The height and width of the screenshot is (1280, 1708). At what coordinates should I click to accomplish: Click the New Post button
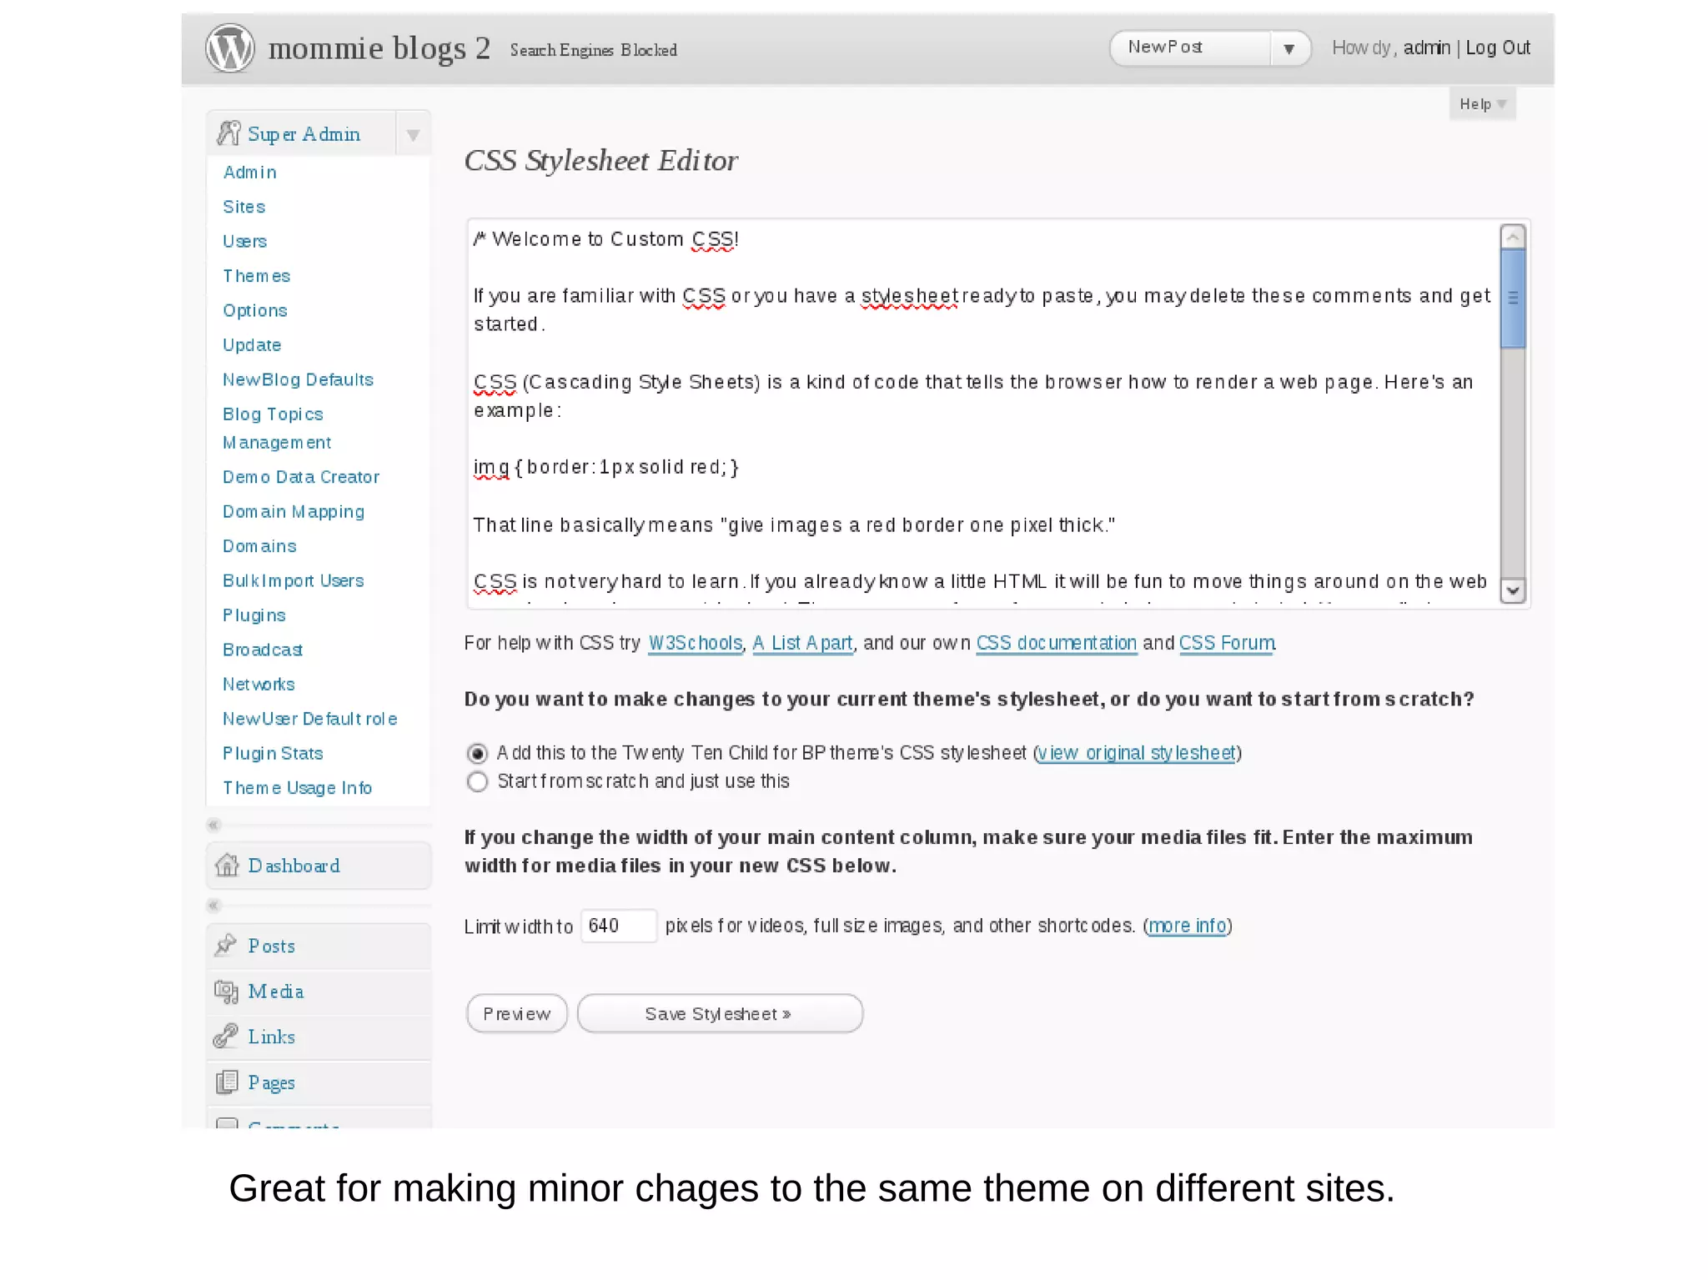(1190, 48)
